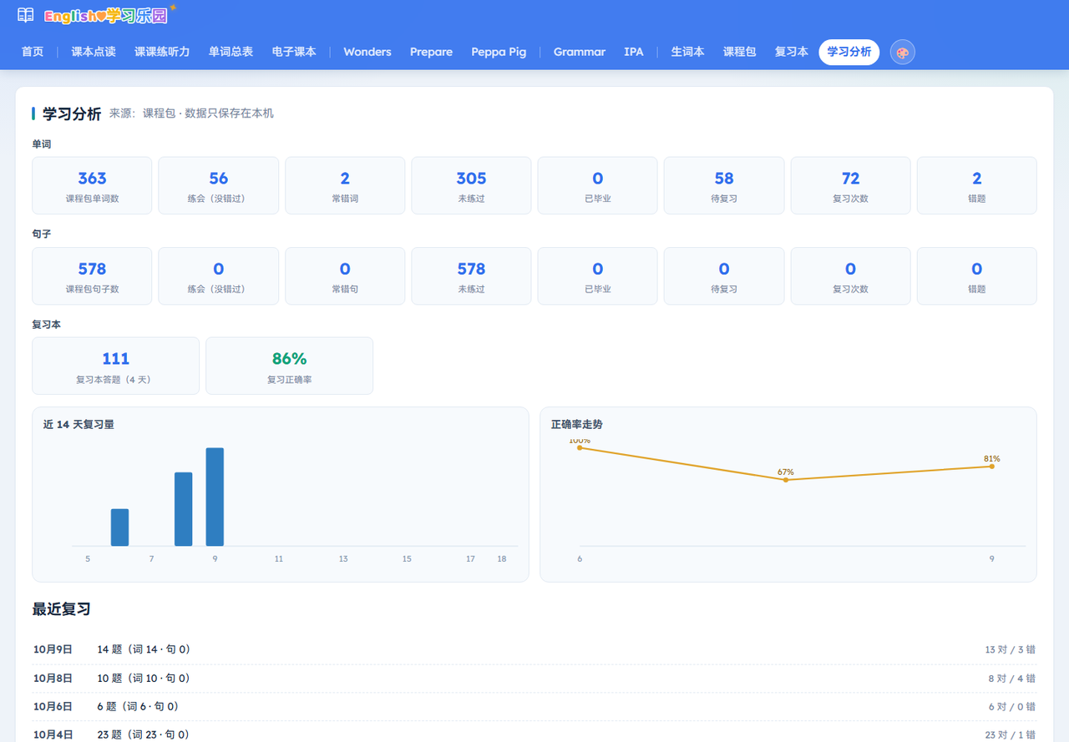This screenshot has width=1069, height=742.
Task: Go to the 首页 tab
Action: [33, 52]
